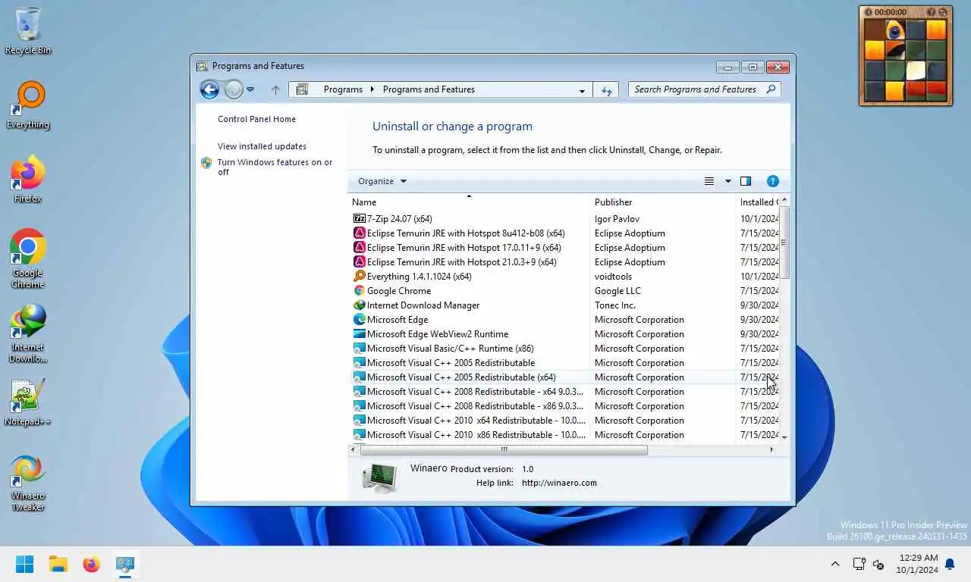
Task: Select Visual C++ 2010 x86 Redistributable row
Action: point(564,435)
